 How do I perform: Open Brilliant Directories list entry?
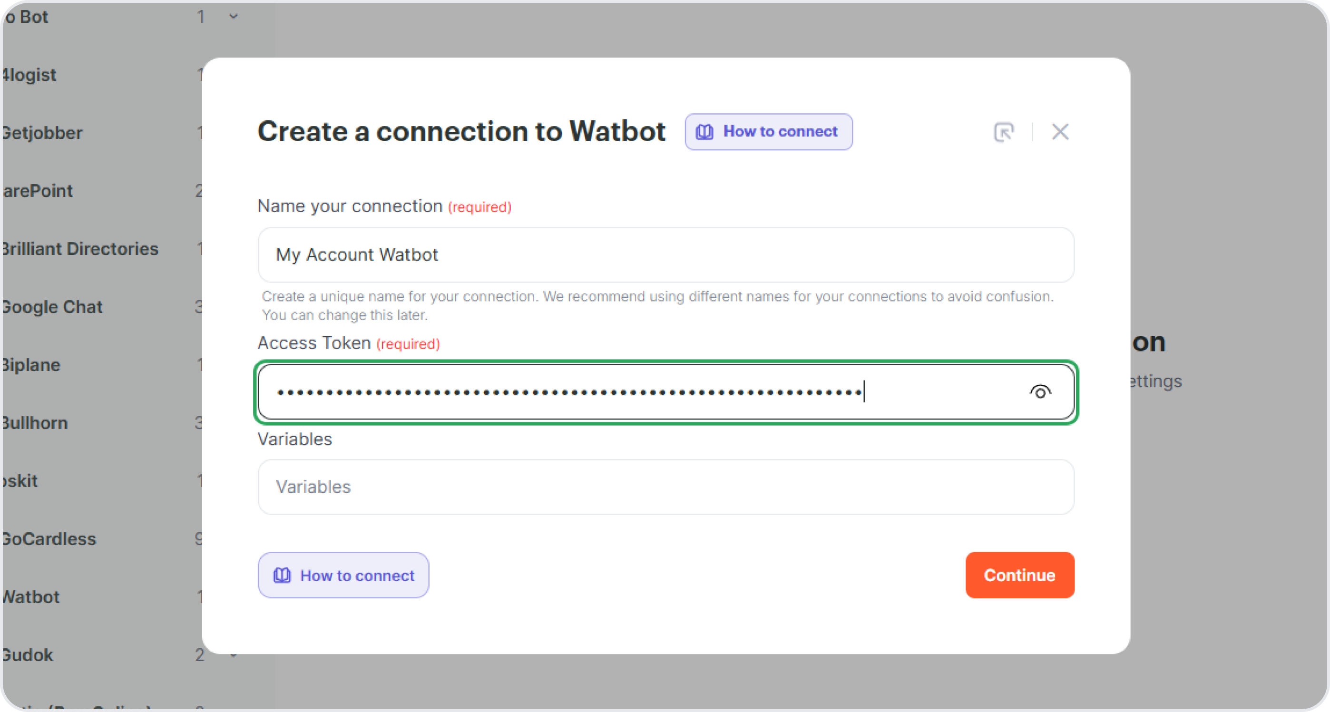80,249
